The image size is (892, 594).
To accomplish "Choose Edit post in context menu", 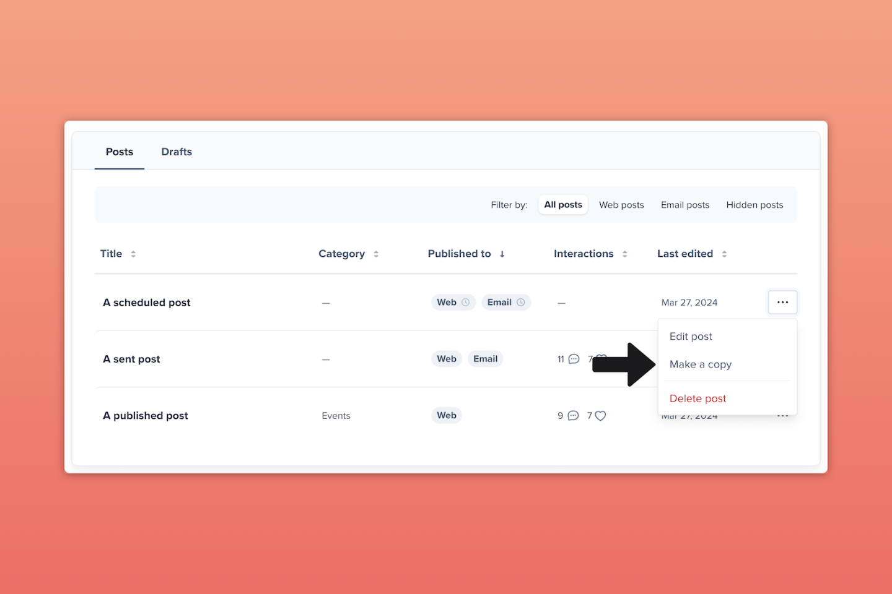I will tap(691, 337).
